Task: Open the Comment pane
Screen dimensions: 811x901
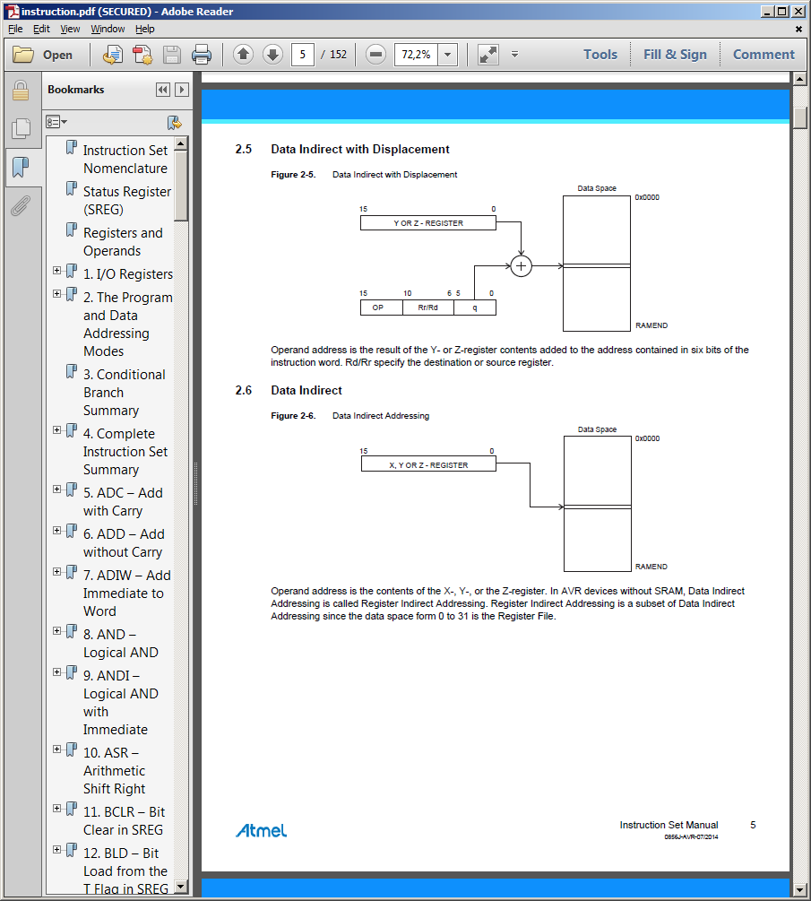Action: click(764, 55)
